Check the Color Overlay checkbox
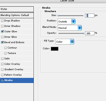Screen dimensions: 106x101 pyautogui.click(x=2, y=64)
